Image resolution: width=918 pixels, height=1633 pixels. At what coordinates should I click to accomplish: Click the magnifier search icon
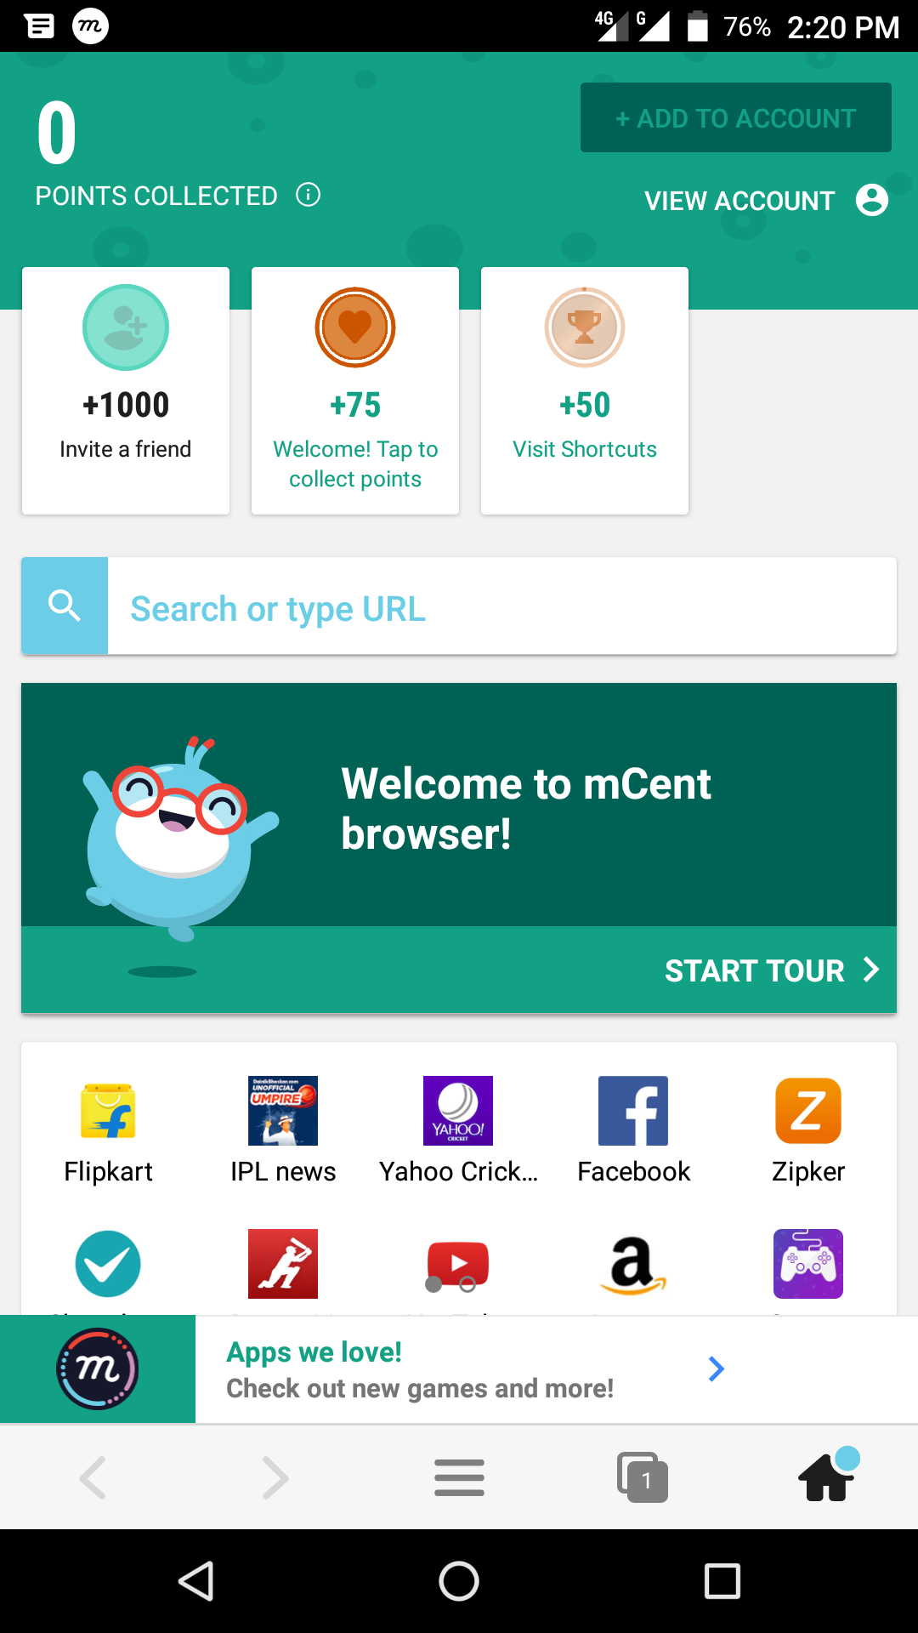[x=65, y=606]
